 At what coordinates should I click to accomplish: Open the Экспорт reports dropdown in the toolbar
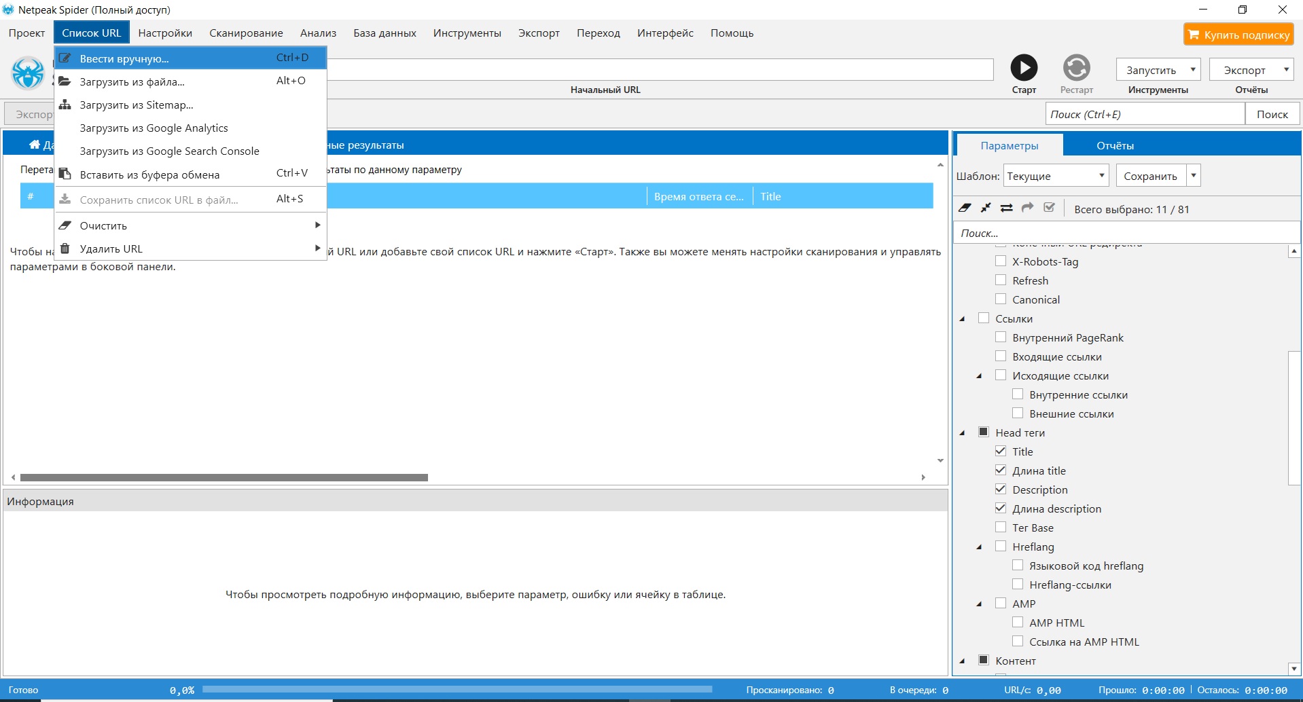(1251, 70)
